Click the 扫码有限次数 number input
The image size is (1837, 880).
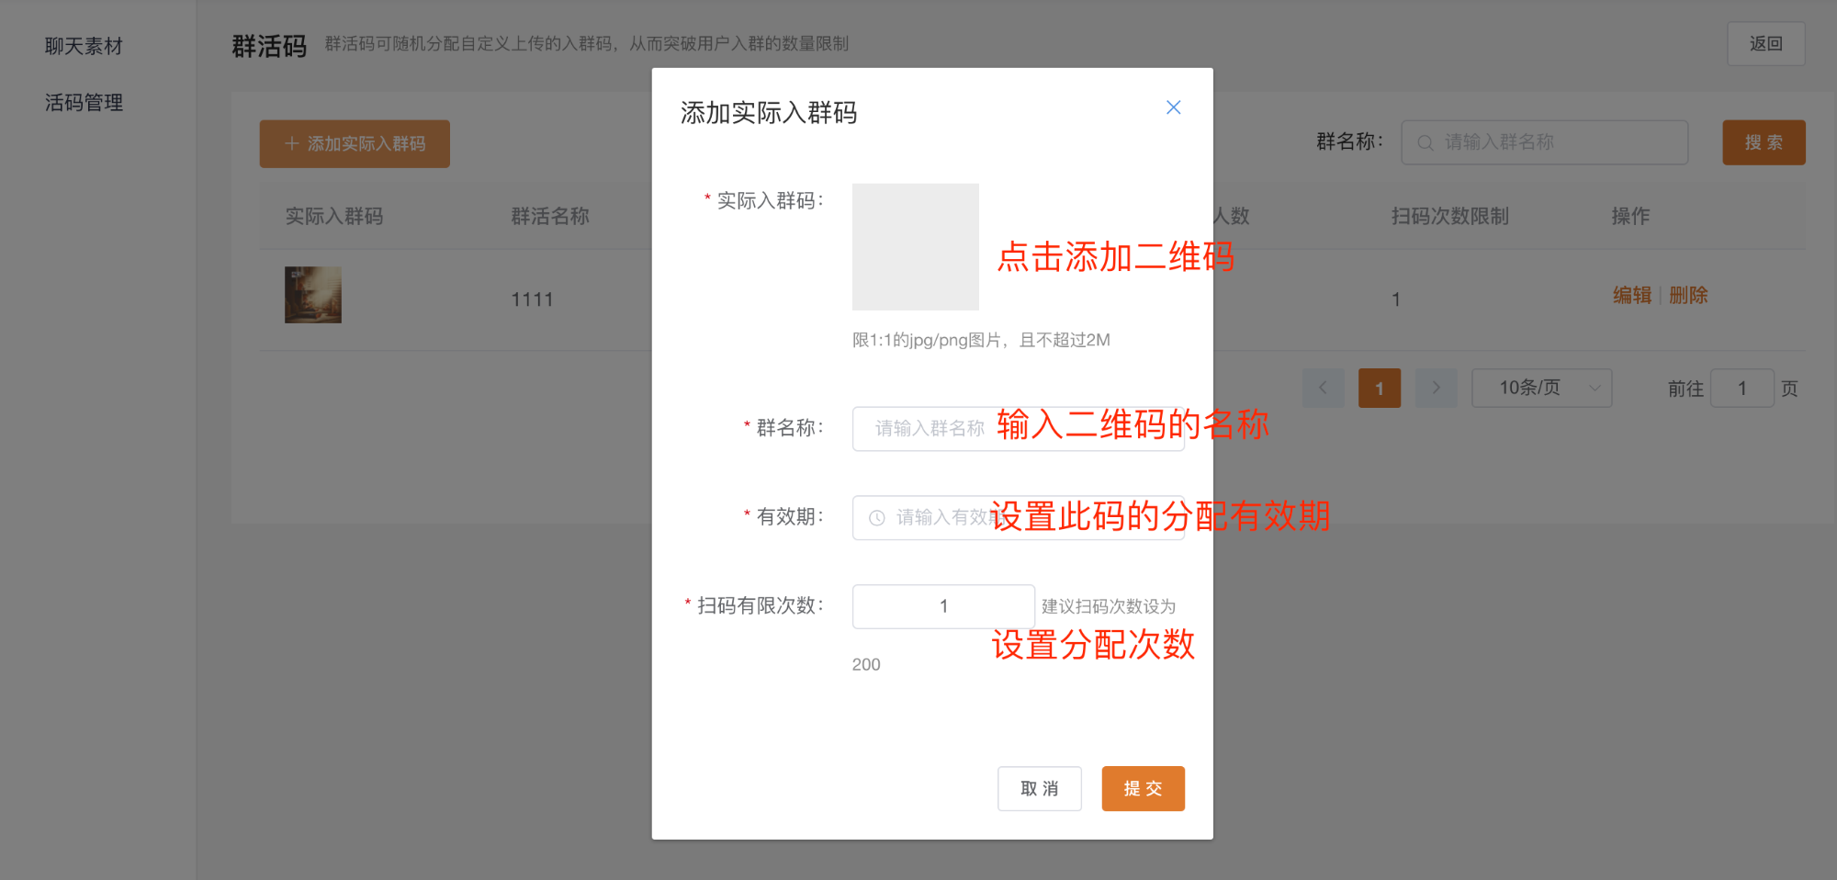(x=942, y=606)
